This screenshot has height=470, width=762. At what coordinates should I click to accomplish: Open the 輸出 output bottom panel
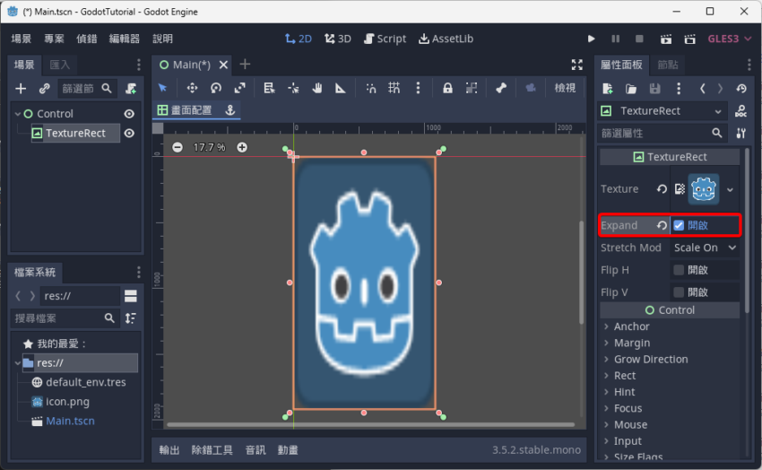pyautogui.click(x=169, y=450)
